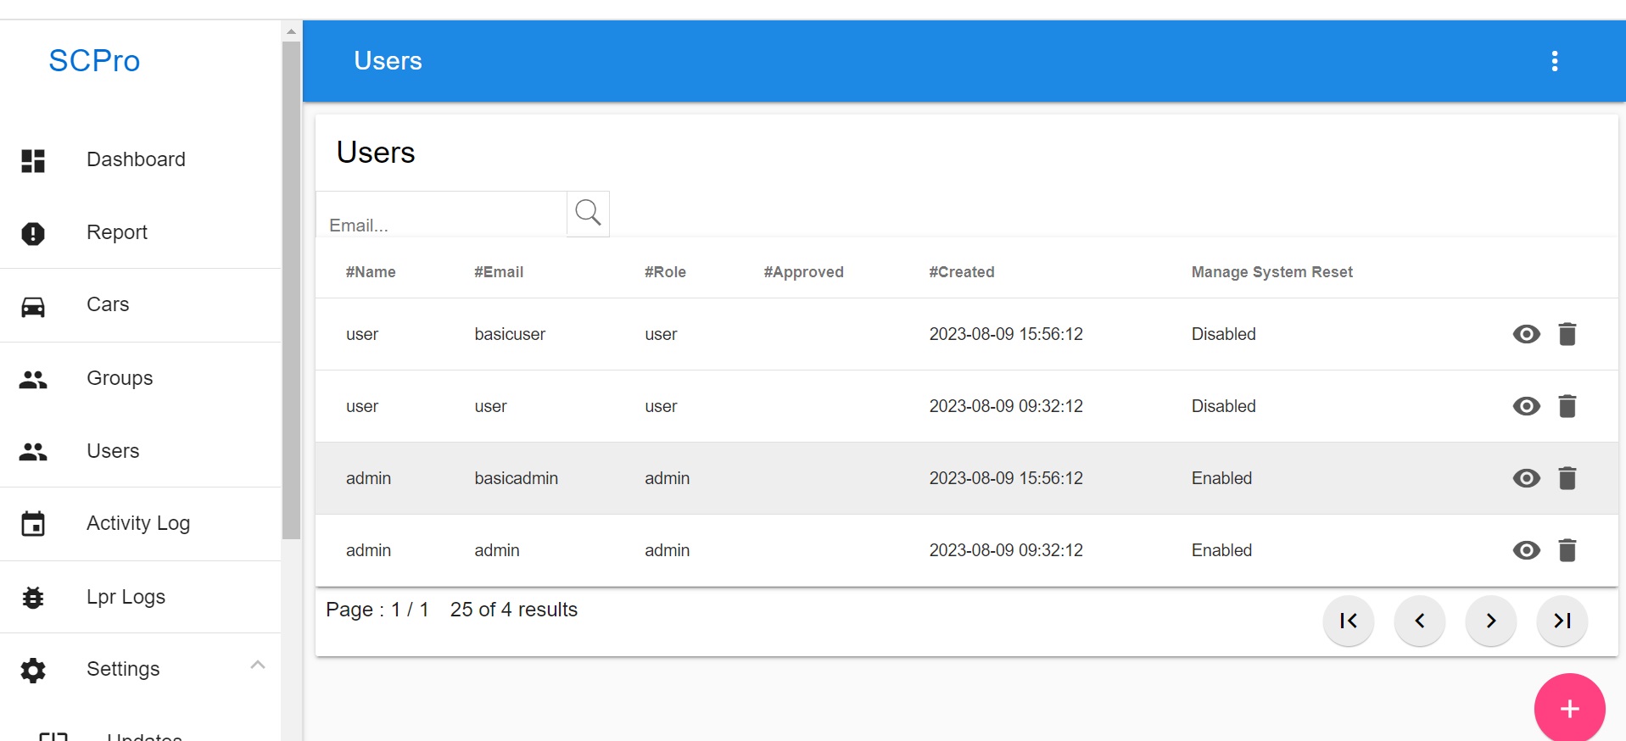Screen dimensions: 1626x741
Task: Sort by the #Name column header
Action: [371, 272]
